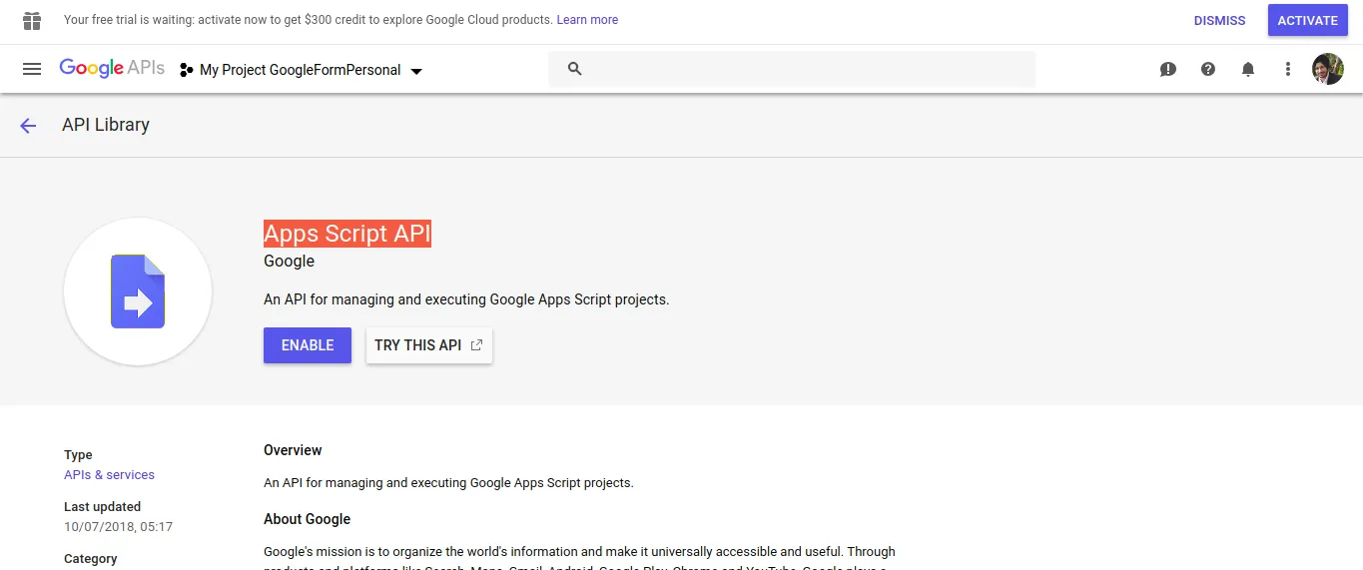Follow the Learn more link
The height and width of the screenshot is (570, 1363).
587,20
